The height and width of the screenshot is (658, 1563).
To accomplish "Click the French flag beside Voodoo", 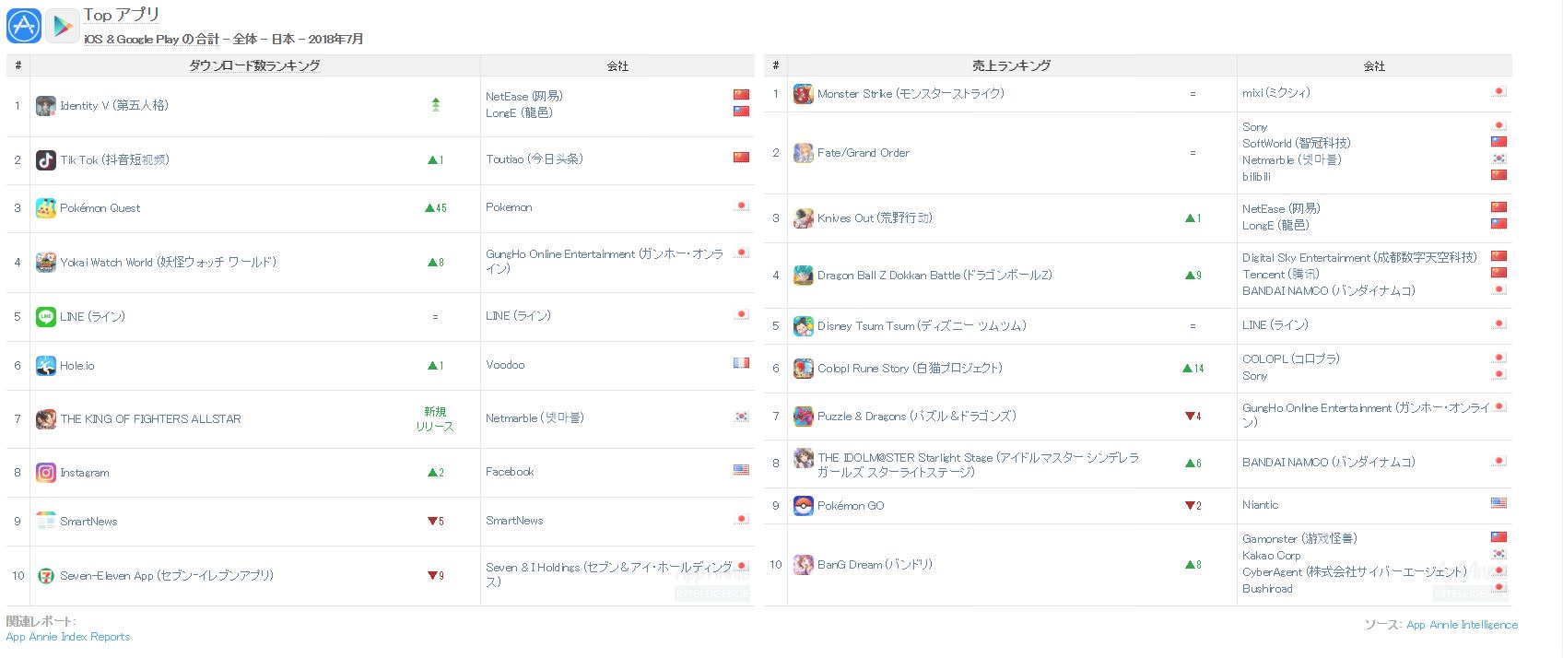I will [x=741, y=363].
